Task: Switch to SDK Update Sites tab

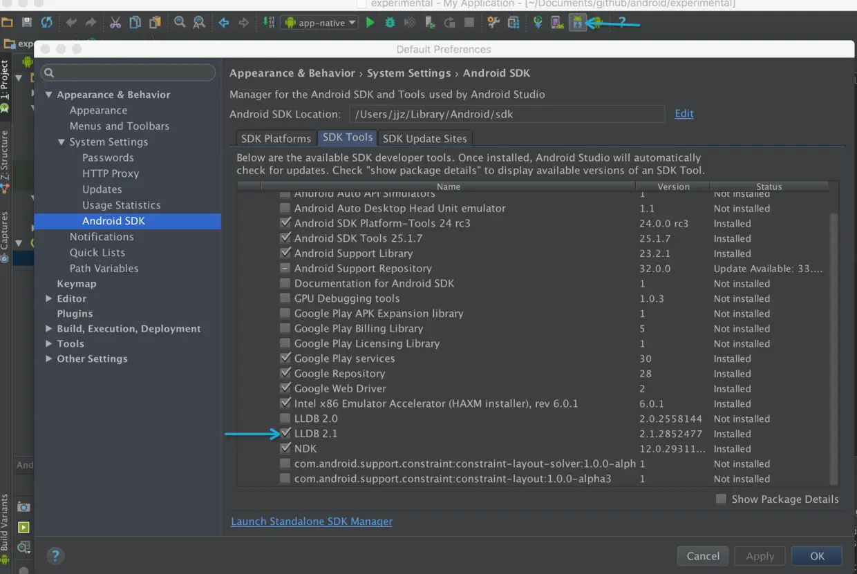Action: pyautogui.click(x=425, y=138)
